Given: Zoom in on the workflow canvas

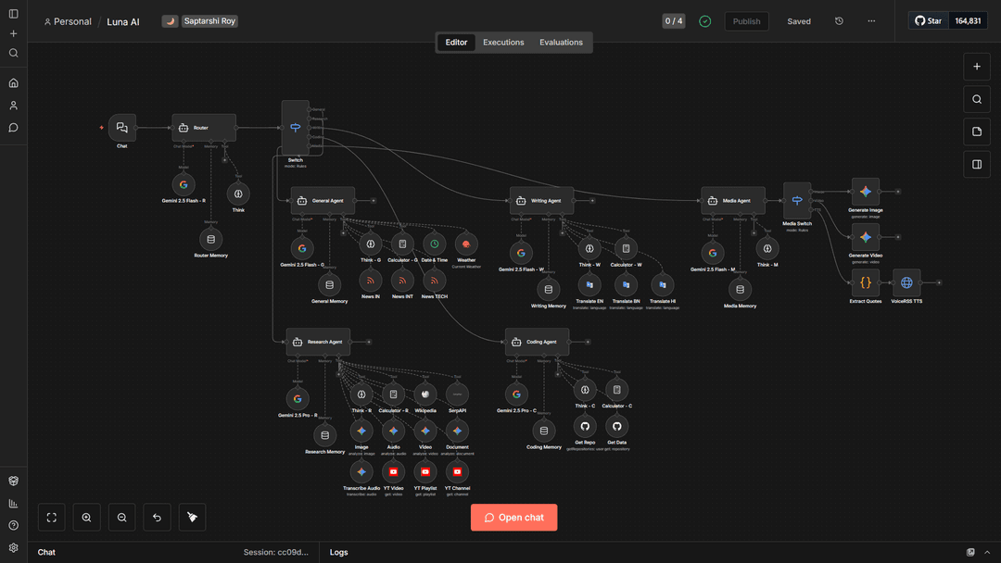Looking at the screenshot, I should [86, 518].
